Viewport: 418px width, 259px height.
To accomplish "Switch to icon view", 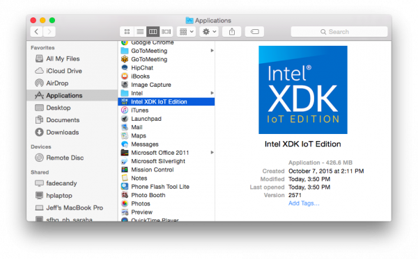I will 127,32.
